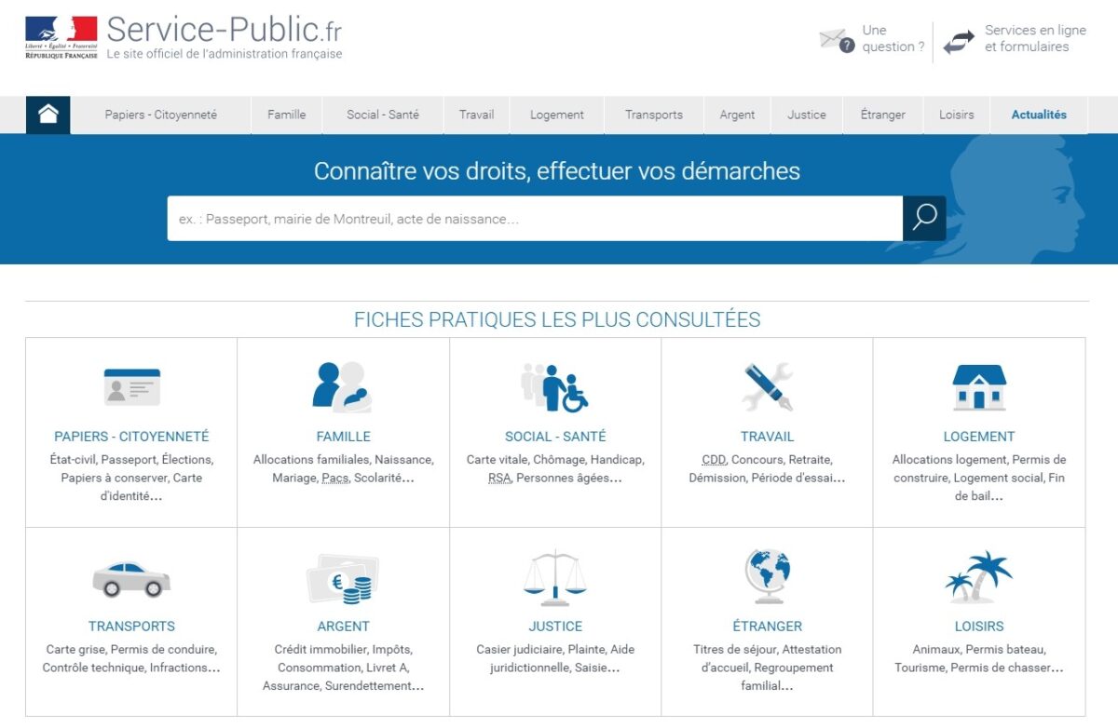Click 'Connaître vos droits, effectuer vos démarches' heading
The width and height of the screenshot is (1118, 728).
pos(557,171)
